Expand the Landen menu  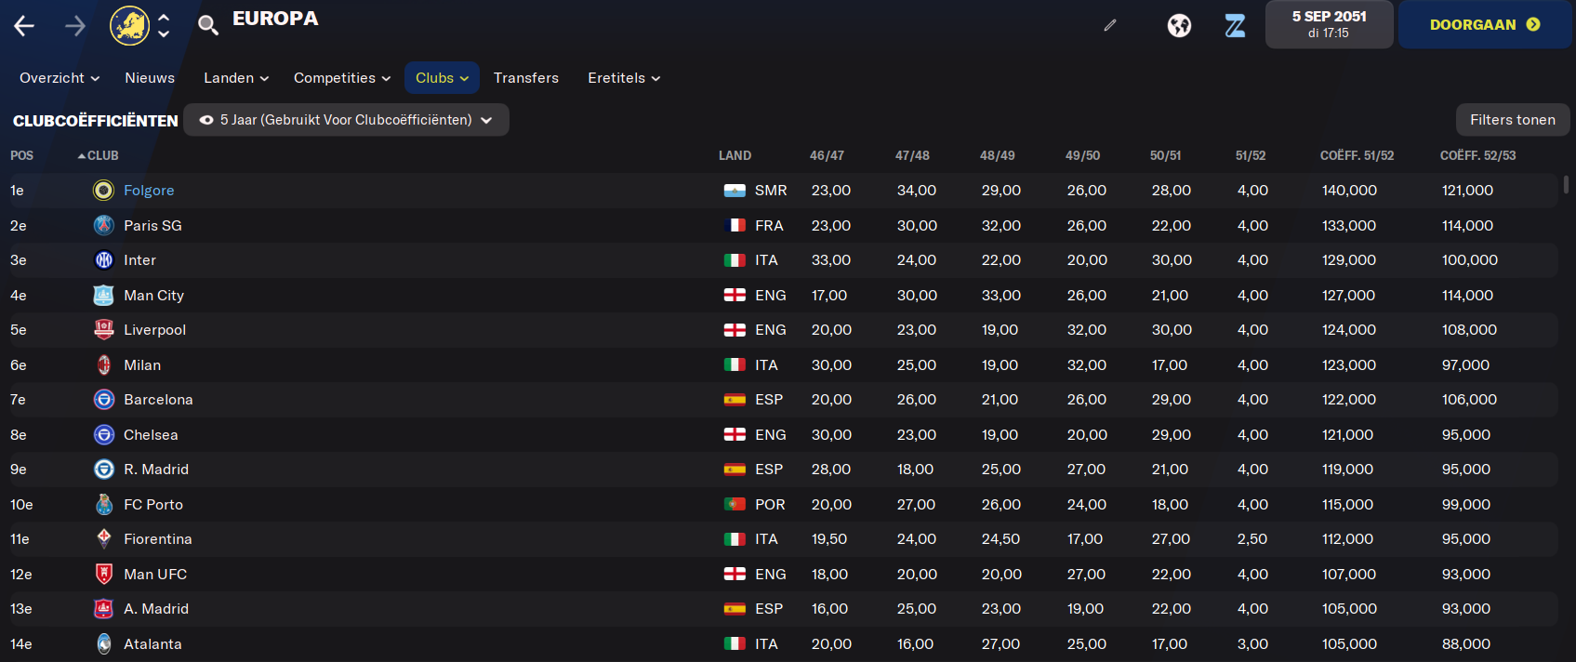point(236,78)
